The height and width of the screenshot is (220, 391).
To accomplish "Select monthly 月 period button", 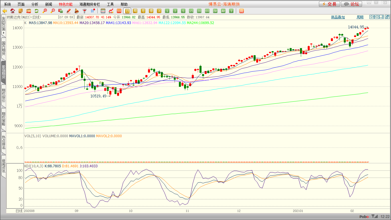I will (143, 11).
